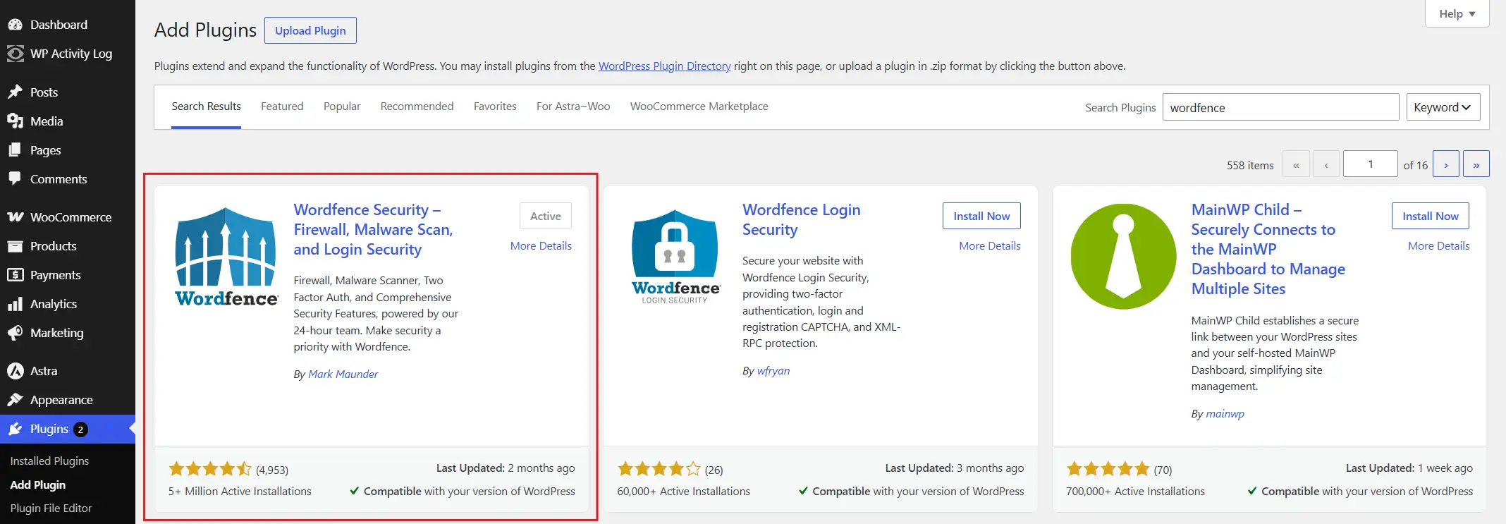Click the Posts pushpin icon
Viewport: 1506px width, 524px height.
[x=15, y=92]
